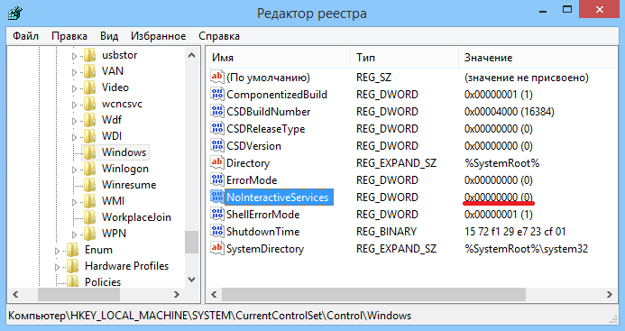The height and width of the screenshot is (331, 625).
Task: Click the Registry Editor app icon in title bar
Action: pos(14,13)
